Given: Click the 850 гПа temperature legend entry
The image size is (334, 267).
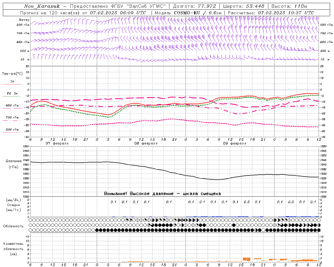Looking at the screenshot, I should [x=12, y=106].
